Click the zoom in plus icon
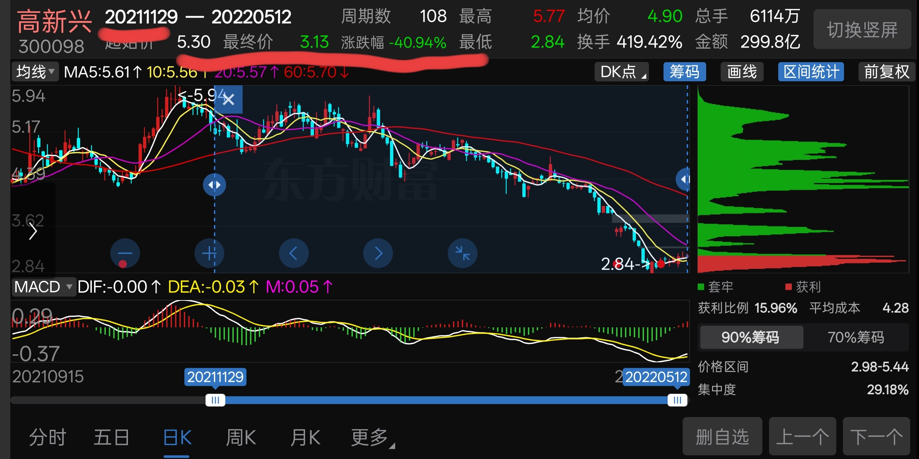The height and width of the screenshot is (459, 919). pyautogui.click(x=209, y=253)
